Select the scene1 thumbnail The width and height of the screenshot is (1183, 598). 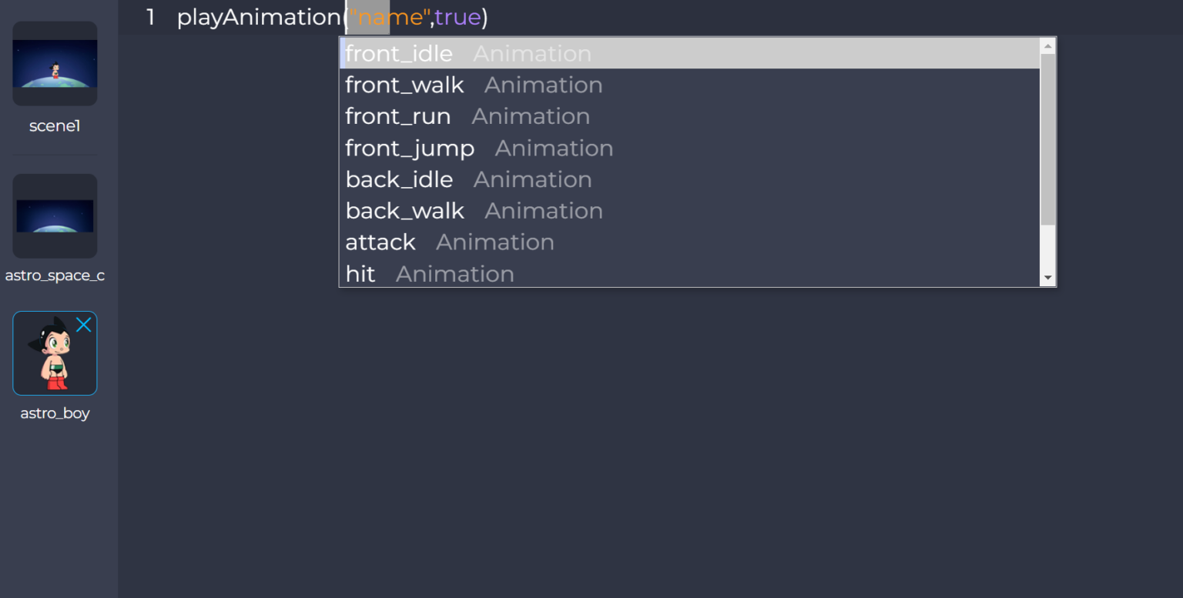[55, 64]
